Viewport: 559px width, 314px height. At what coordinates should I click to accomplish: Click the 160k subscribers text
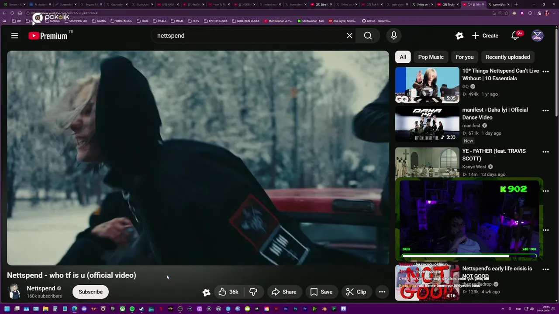(44, 296)
